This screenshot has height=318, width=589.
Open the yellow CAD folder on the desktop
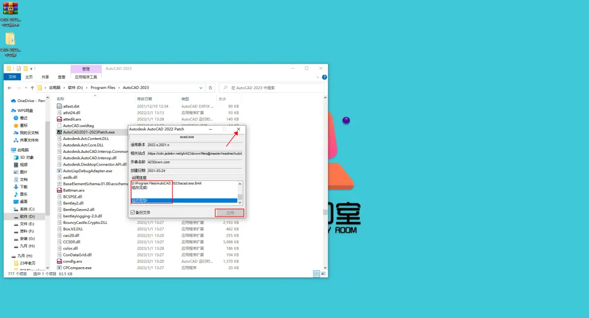(10, 40)
